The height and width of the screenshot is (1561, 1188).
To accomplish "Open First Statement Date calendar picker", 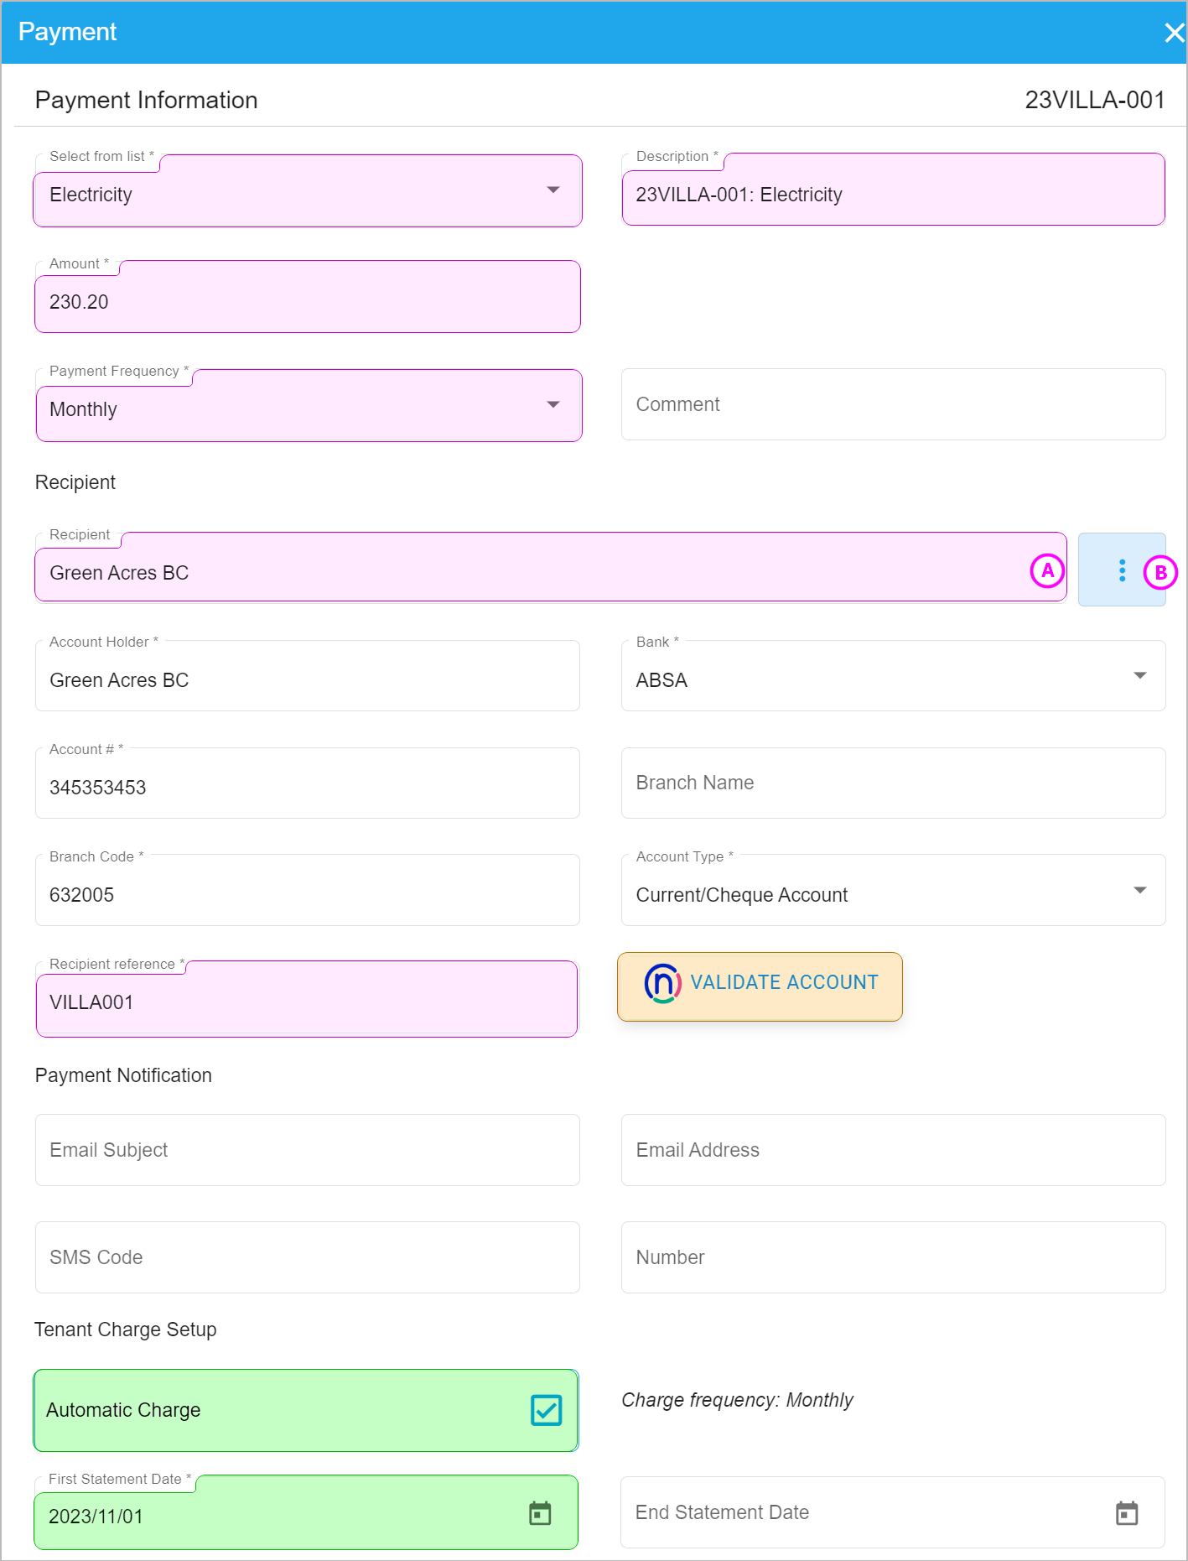I will pos(540,1514).
